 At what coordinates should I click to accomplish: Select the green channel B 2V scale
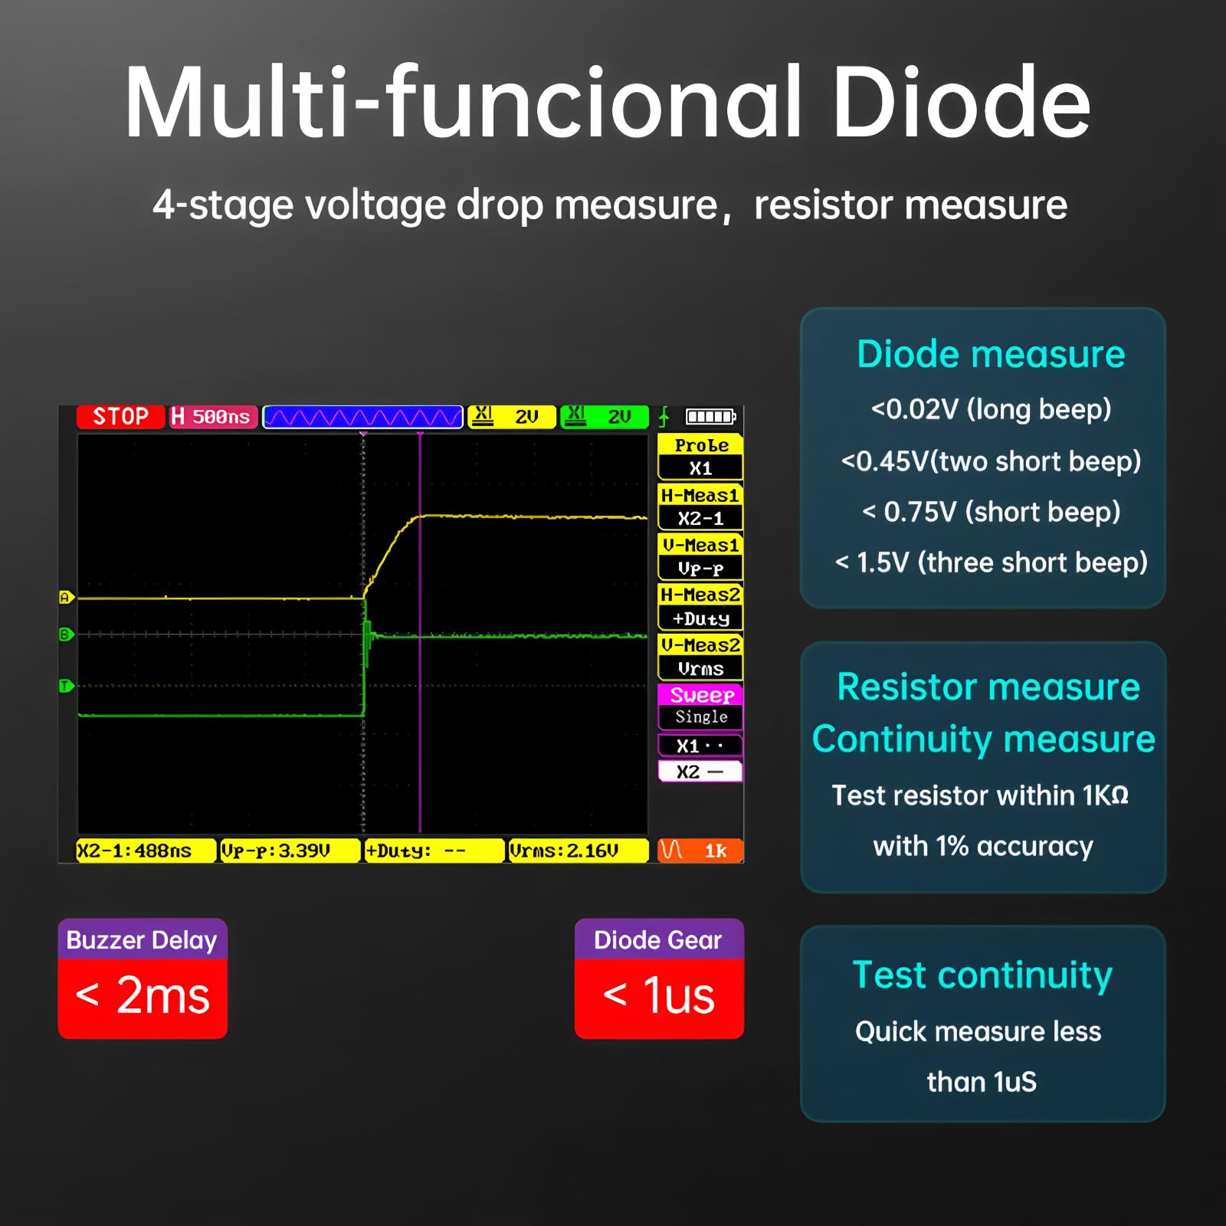pyautogui.click(x=605, y=417)
